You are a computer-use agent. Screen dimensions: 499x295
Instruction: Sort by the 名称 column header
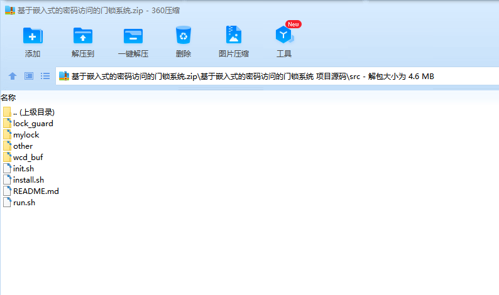(8, 97)
